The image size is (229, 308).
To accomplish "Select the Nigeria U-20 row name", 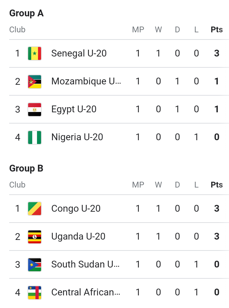I will click(77, 137).
